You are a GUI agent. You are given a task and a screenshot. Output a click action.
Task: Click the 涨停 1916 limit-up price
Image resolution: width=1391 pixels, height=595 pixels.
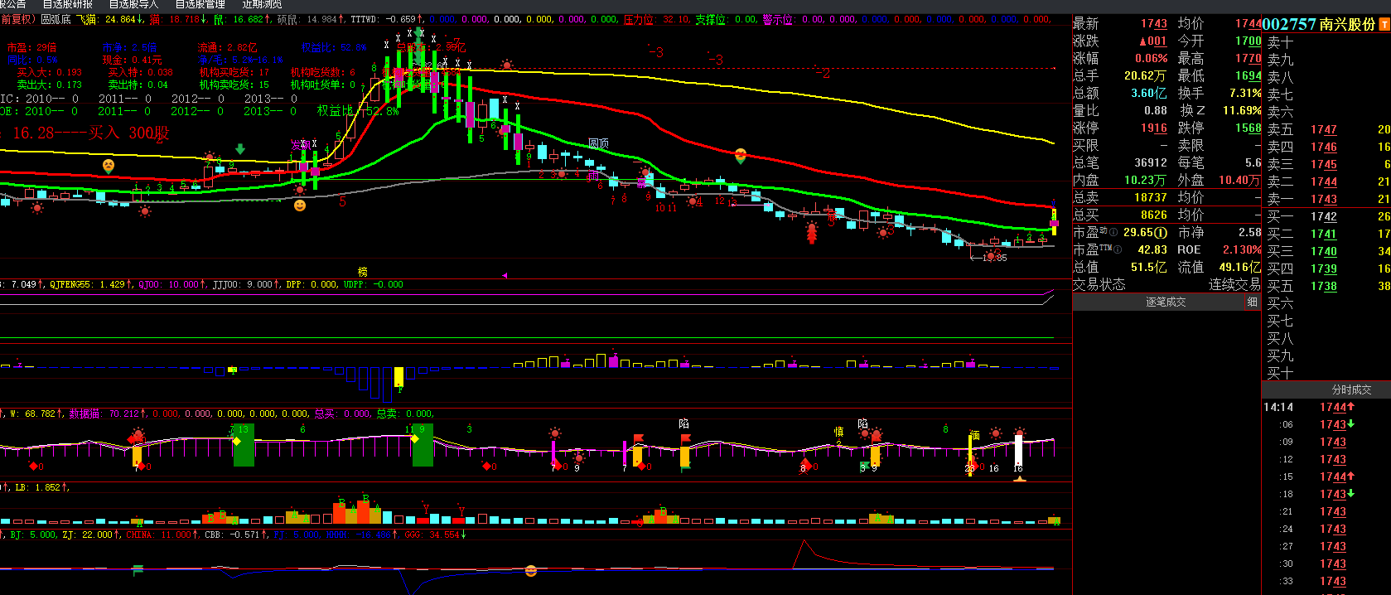[x=1153, y=128]
